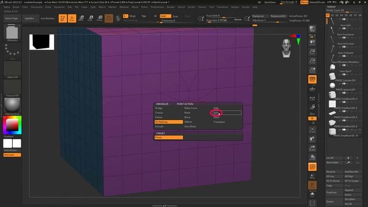
Task: Open the Brush menu
Action: point(16,7)
